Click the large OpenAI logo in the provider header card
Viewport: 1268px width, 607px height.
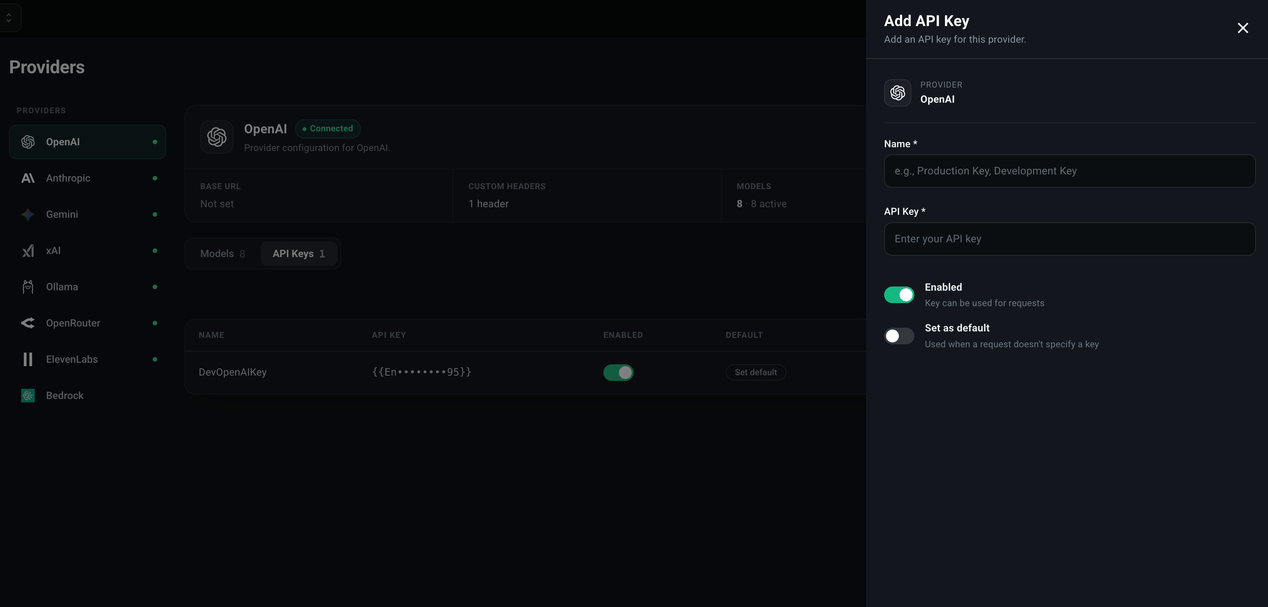coord(216,137)
